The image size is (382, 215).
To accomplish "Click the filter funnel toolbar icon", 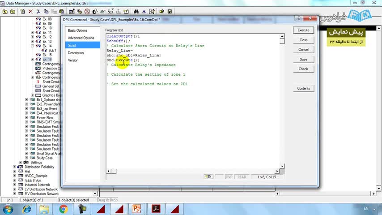I will coord(110,12).
